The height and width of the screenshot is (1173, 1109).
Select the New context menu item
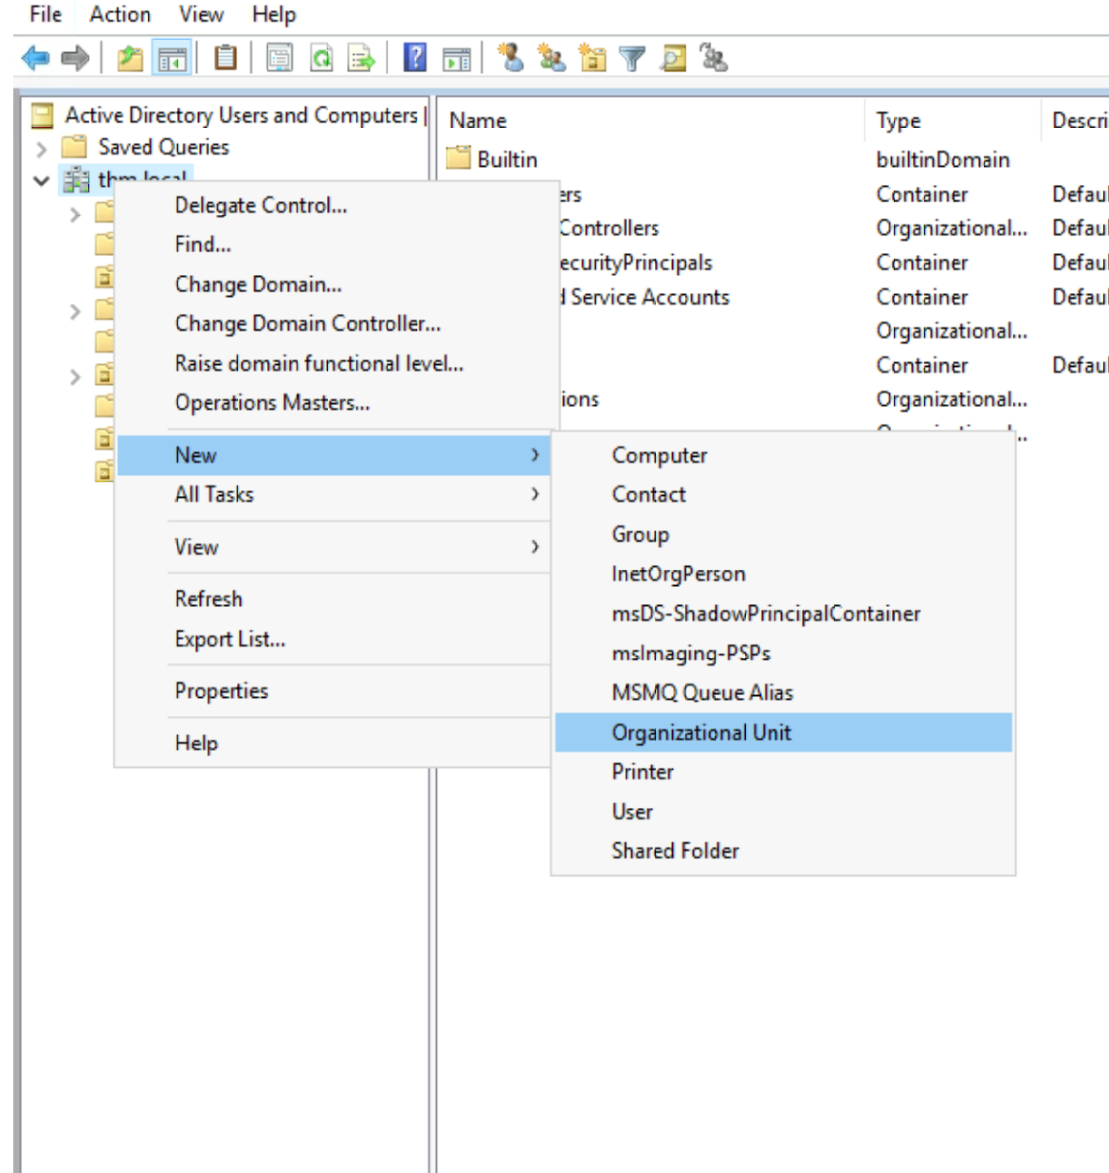[334, 455]
